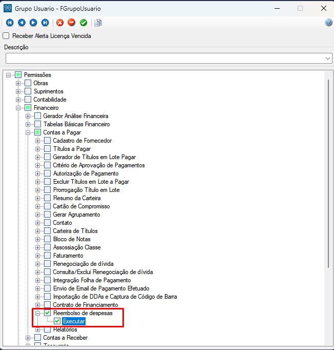Image resolution: width=334 pixels, height=350 pixels.
Task: Collapse the Permissões root node
Action: 9,75
